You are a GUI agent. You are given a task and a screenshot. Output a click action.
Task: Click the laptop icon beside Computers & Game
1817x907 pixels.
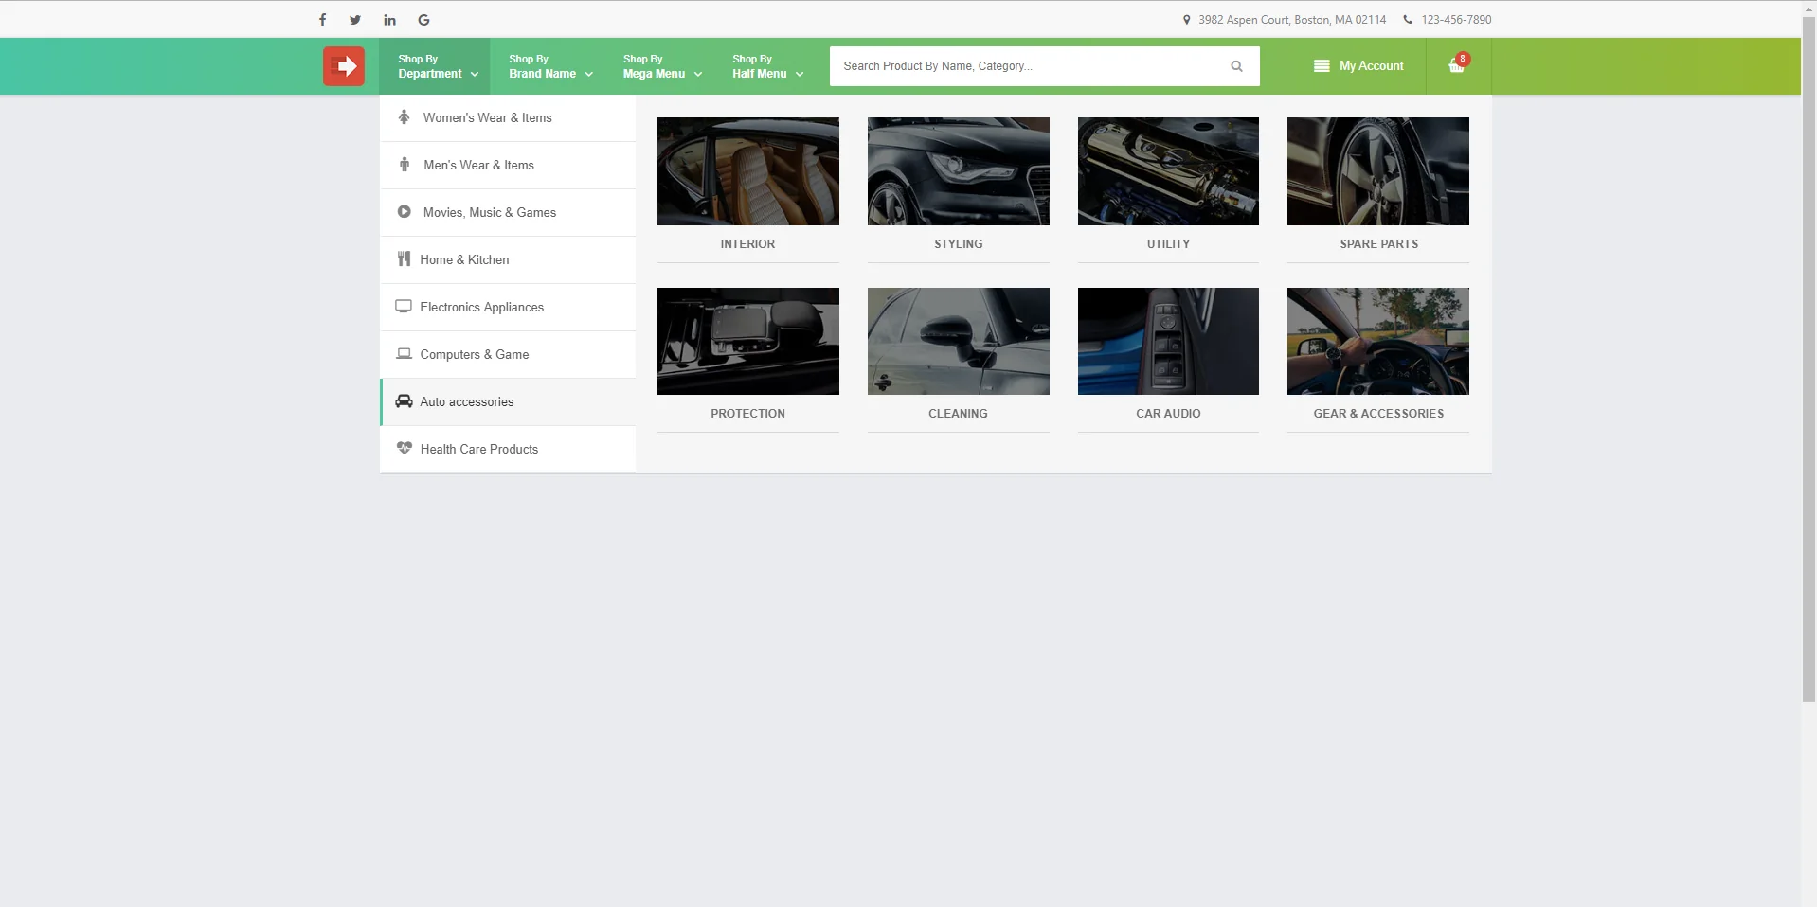coord(404,354)
